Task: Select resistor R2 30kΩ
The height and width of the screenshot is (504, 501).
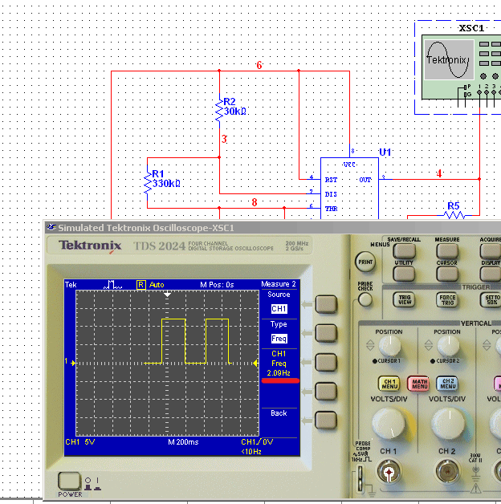Action: [x=219, y=111]
